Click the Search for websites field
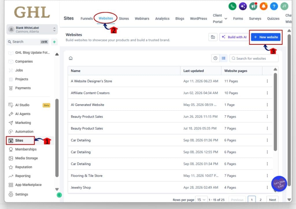296x209 pixels. [x=254, y=58]
